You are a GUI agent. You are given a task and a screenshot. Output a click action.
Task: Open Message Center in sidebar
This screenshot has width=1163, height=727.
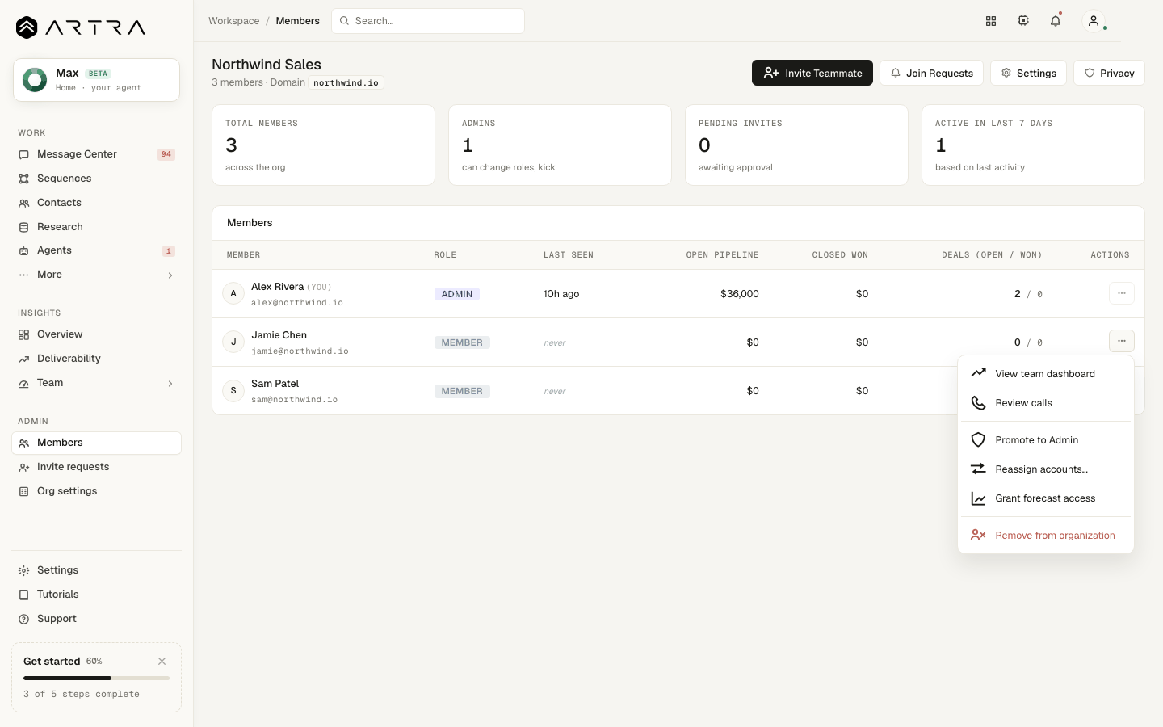[96, 154]
